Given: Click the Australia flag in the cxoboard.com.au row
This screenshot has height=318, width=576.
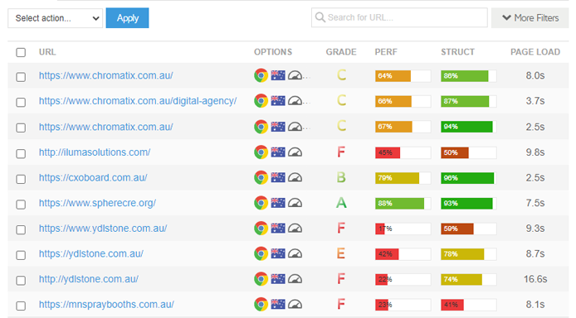Looking at the screenshot, I should click(278, 177).
